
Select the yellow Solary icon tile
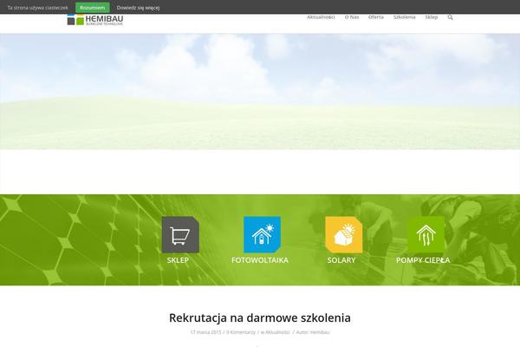[x=342, y=234]
